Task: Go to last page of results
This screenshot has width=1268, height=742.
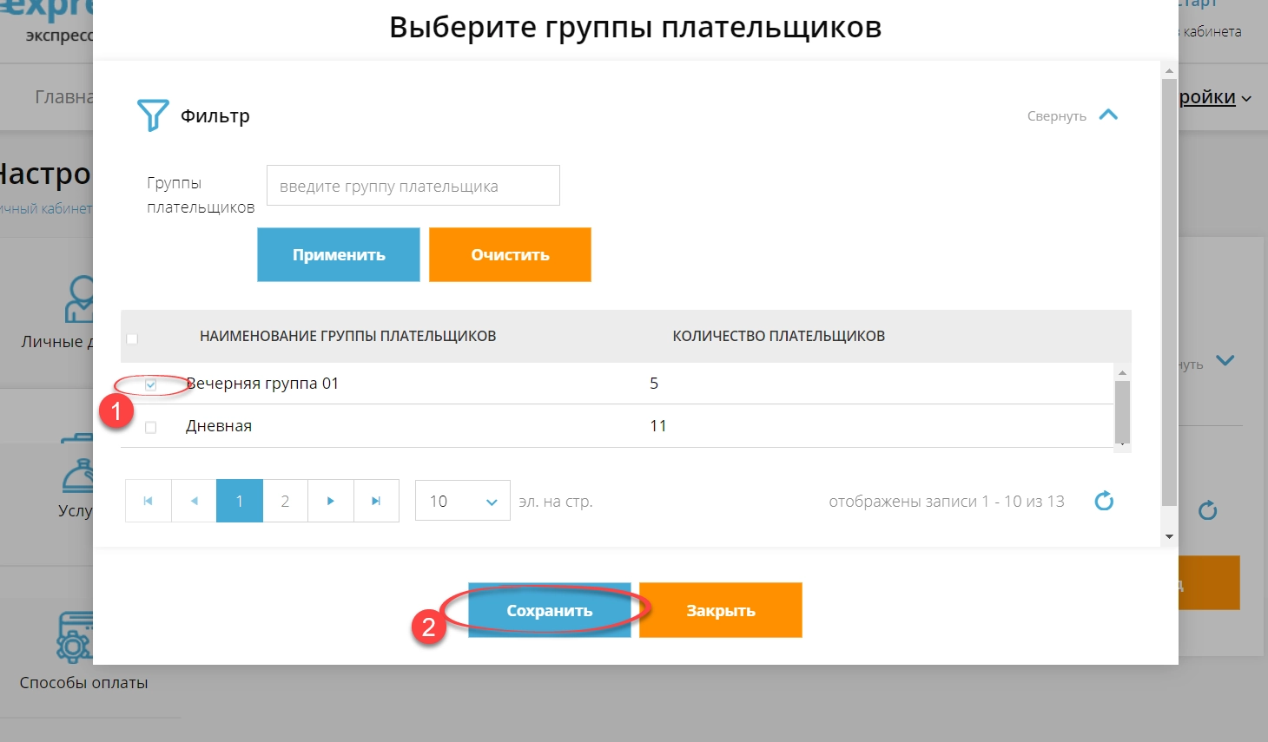Action: 376,501
